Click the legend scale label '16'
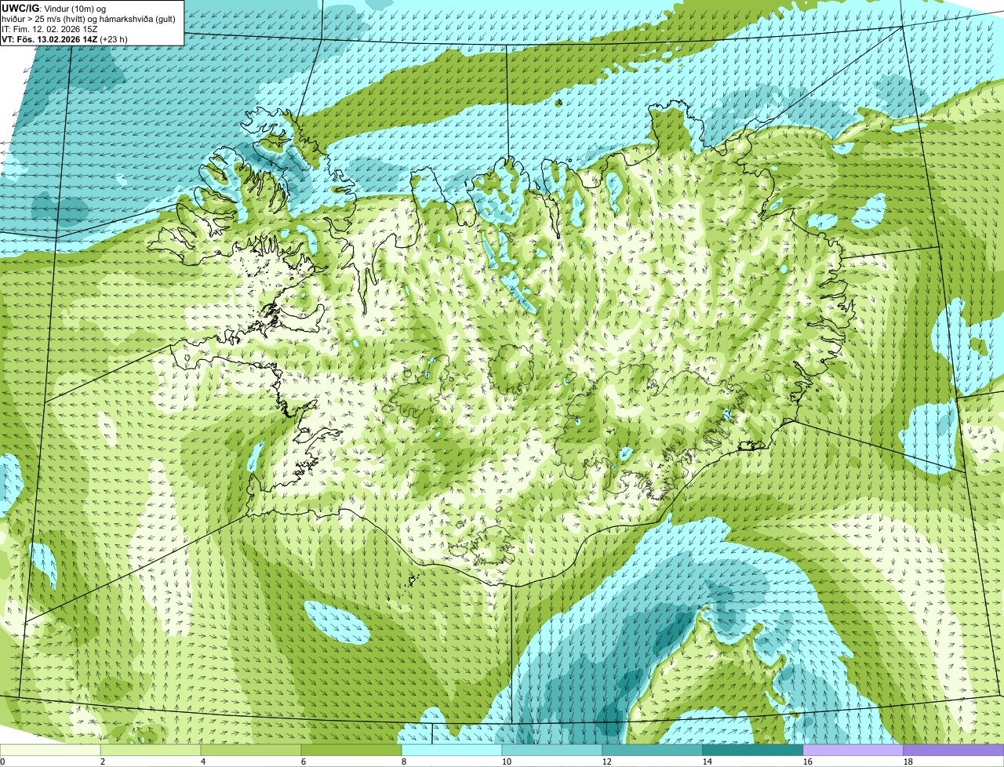Screen dimensions: 1004x767 coord(808,762)
